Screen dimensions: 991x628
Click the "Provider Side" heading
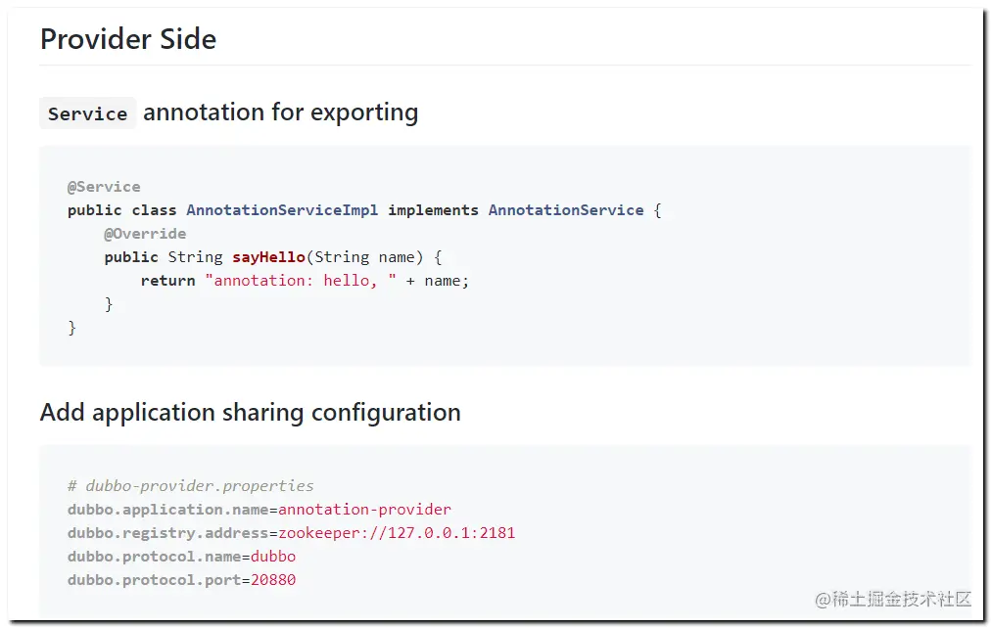pyautogui.click(x=128, y=39)
